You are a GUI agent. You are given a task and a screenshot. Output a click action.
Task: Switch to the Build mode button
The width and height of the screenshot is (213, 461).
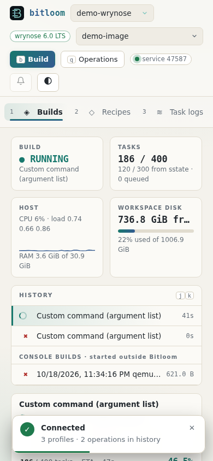[32, 59]
